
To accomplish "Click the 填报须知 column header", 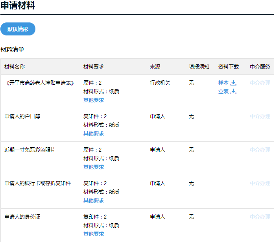I will tap(199, 67).
